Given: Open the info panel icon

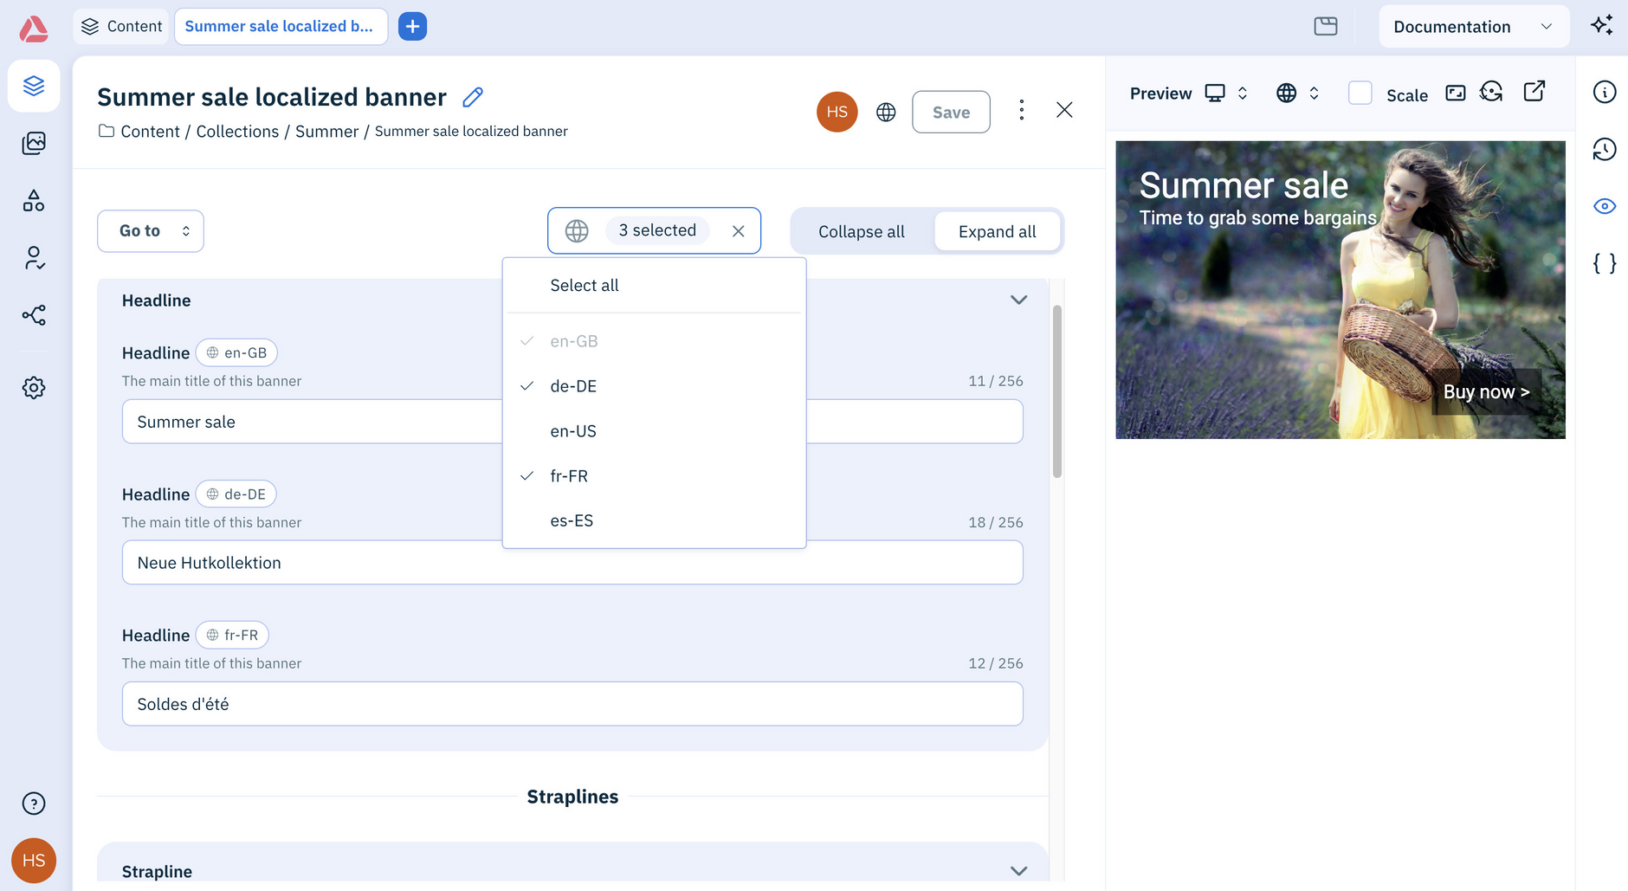Looking at the screenshot, I should coord(1605,92).
